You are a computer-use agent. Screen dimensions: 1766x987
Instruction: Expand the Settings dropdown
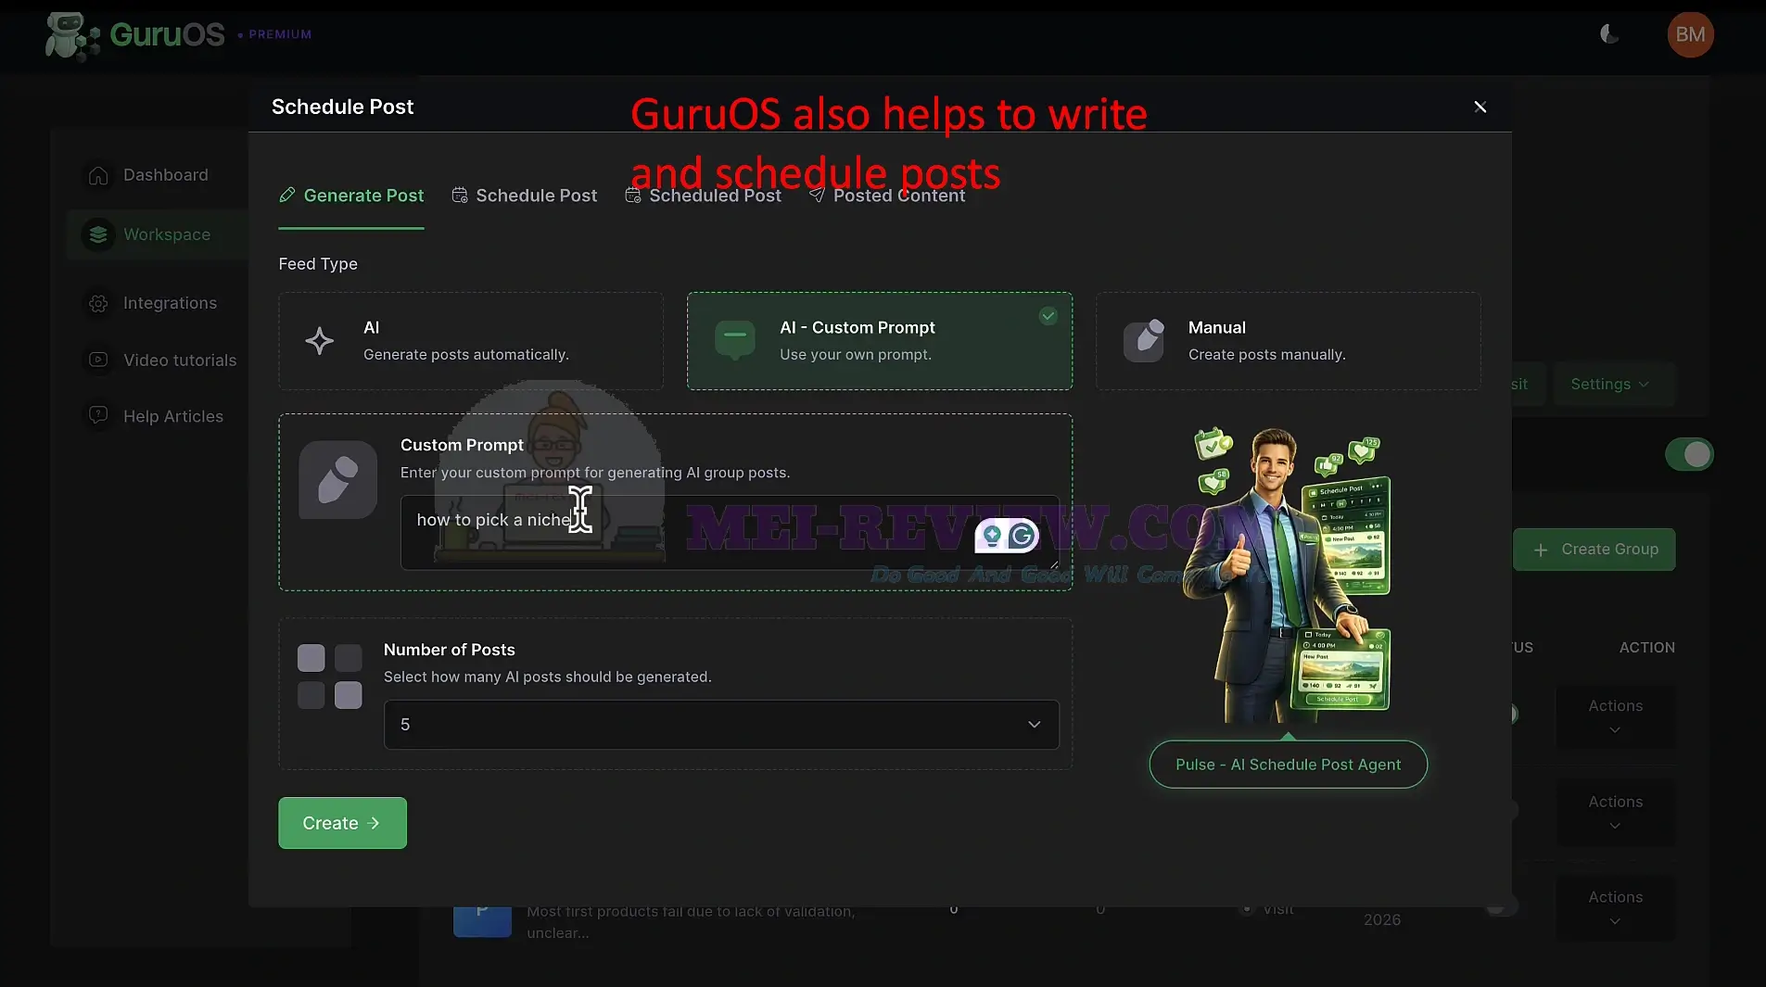coord(1609,384)
